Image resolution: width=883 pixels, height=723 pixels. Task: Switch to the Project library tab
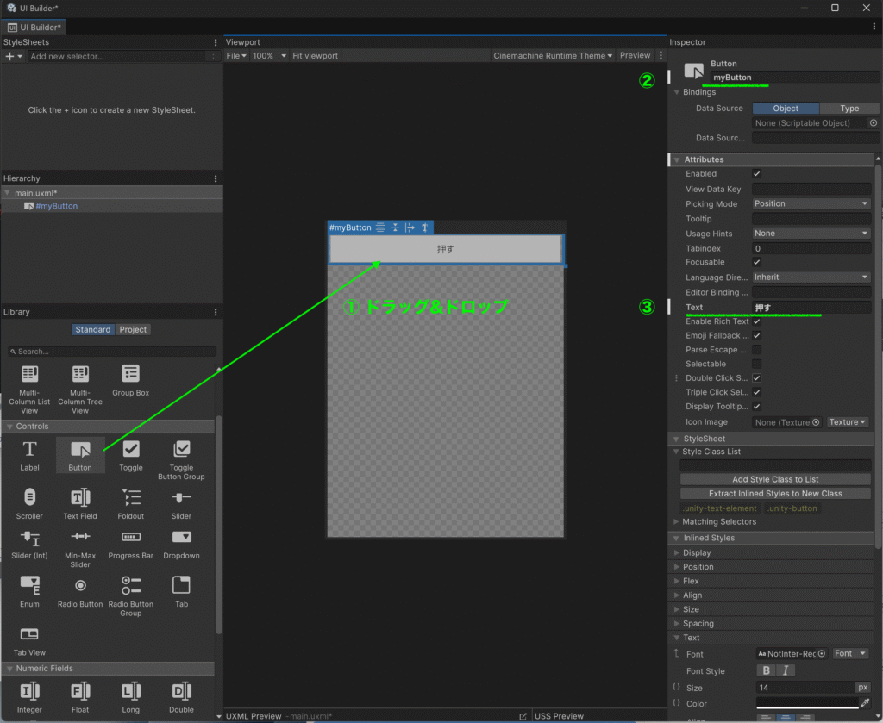coord(133,330)
